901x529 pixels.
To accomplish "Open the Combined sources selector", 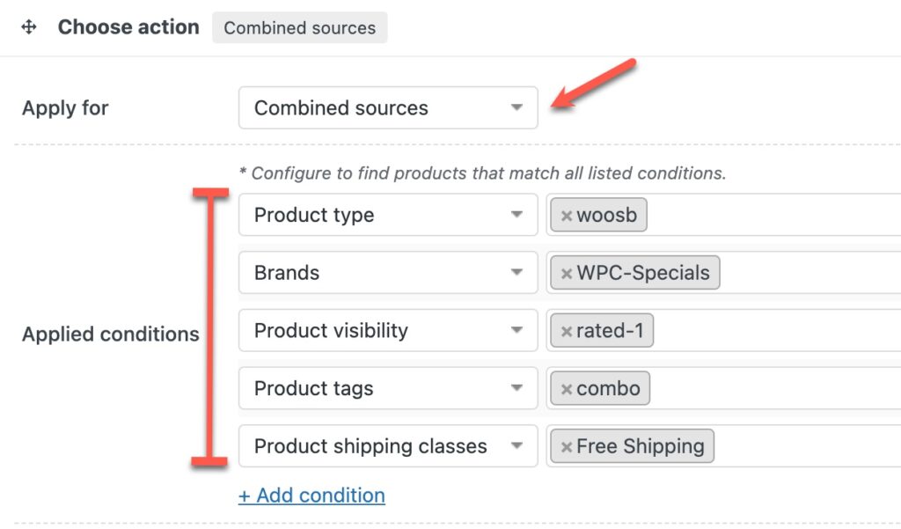I will 387,107.
